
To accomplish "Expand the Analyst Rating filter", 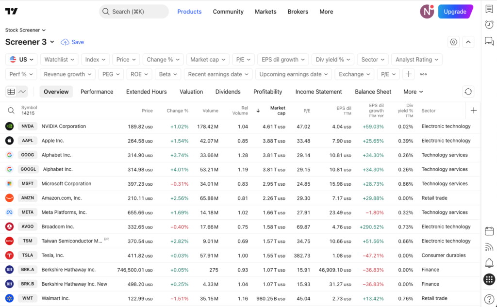I will [416, 59].
